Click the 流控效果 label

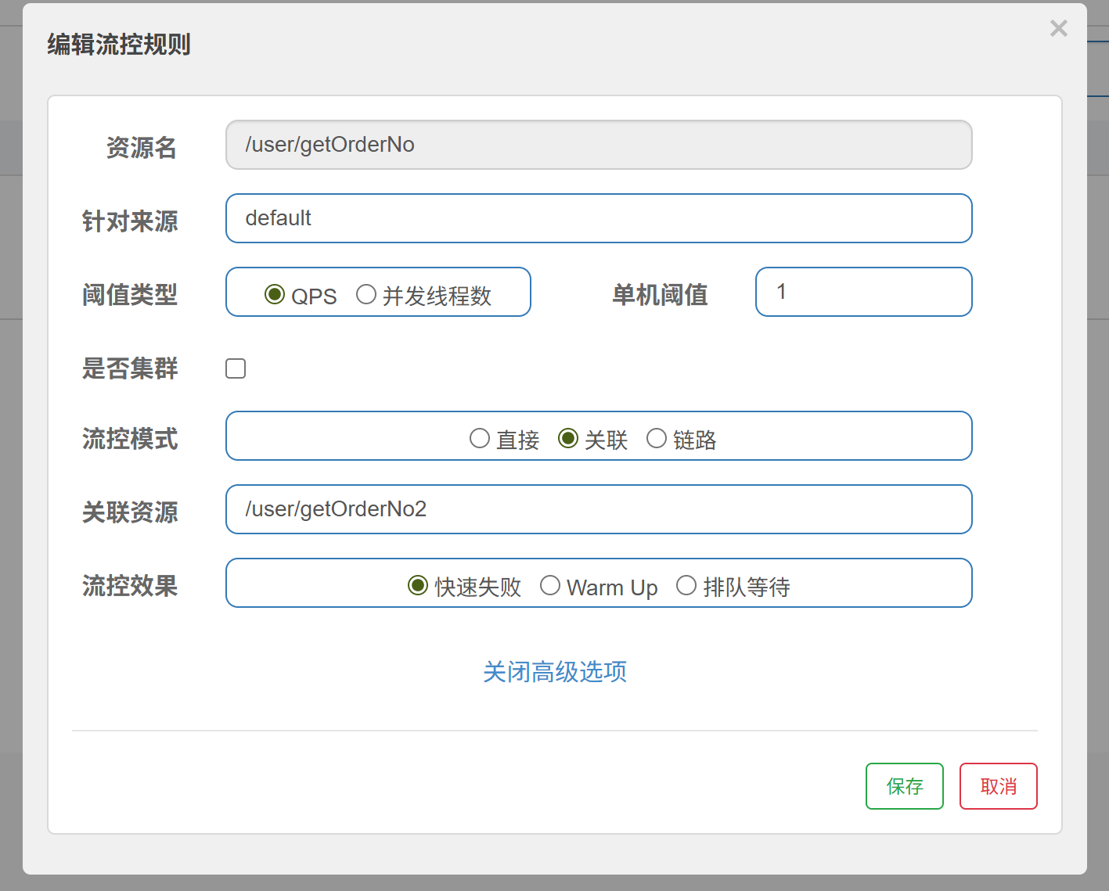(130, 586)
